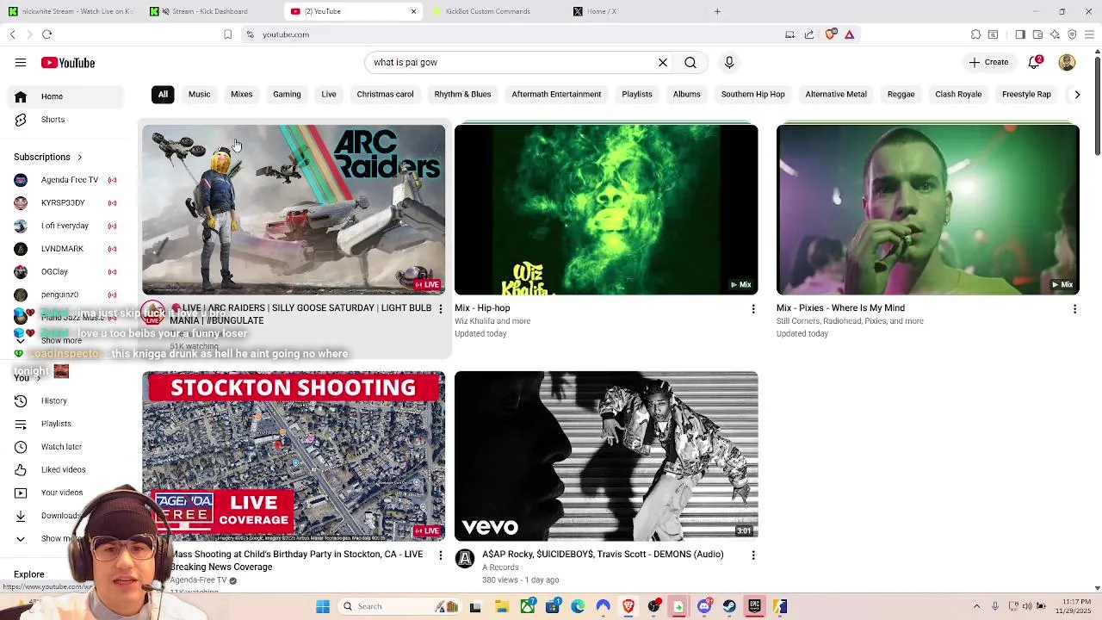Open the account avatar menu

1067,63
